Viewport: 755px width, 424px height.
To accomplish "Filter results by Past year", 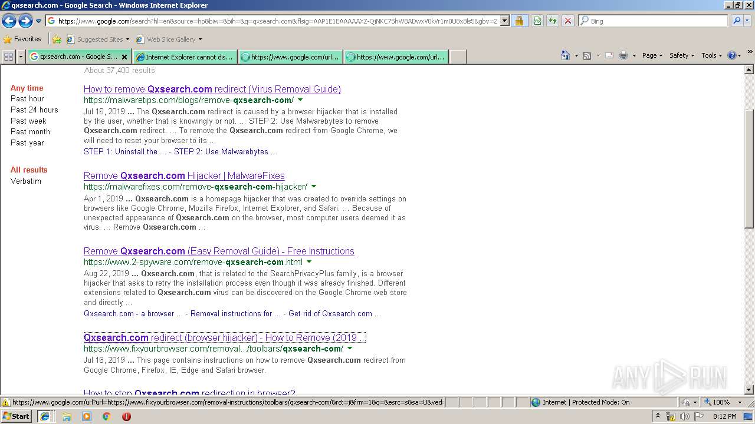I will [27, 143].
